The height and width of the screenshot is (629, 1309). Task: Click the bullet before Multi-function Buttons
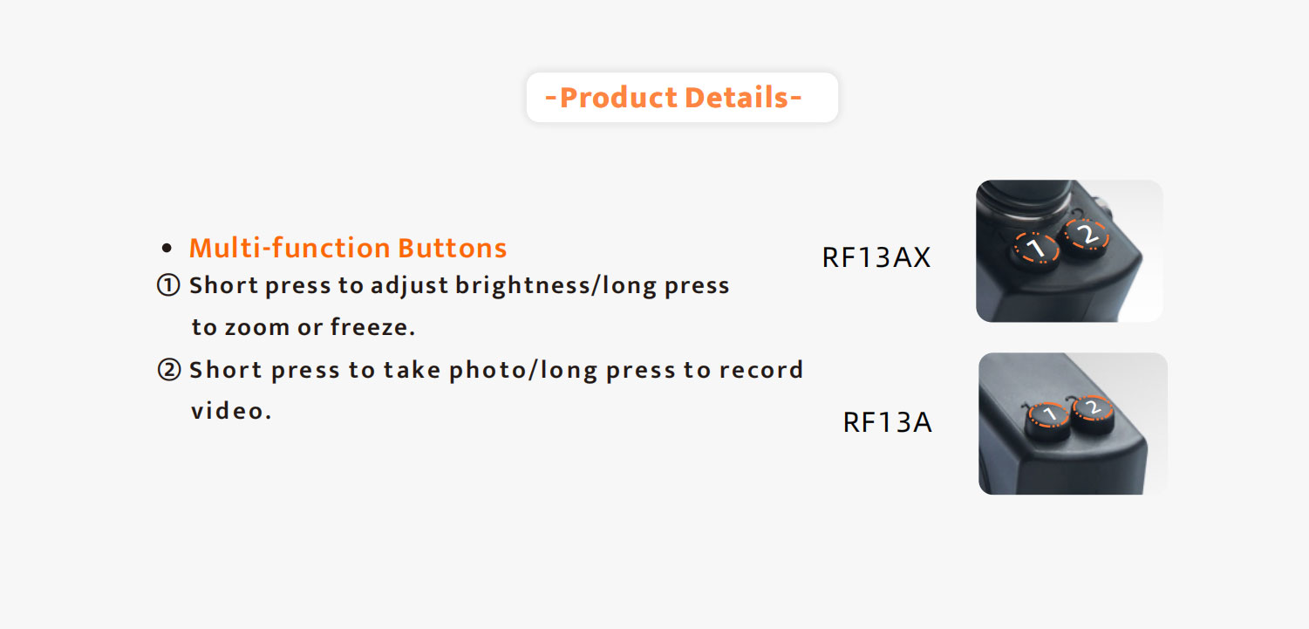pyautogui.click(x=167, y=250)
